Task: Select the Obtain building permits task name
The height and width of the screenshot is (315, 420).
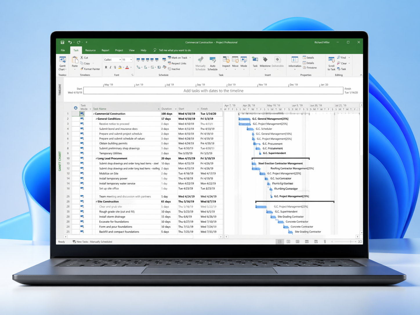Action: tap(113, 144)
